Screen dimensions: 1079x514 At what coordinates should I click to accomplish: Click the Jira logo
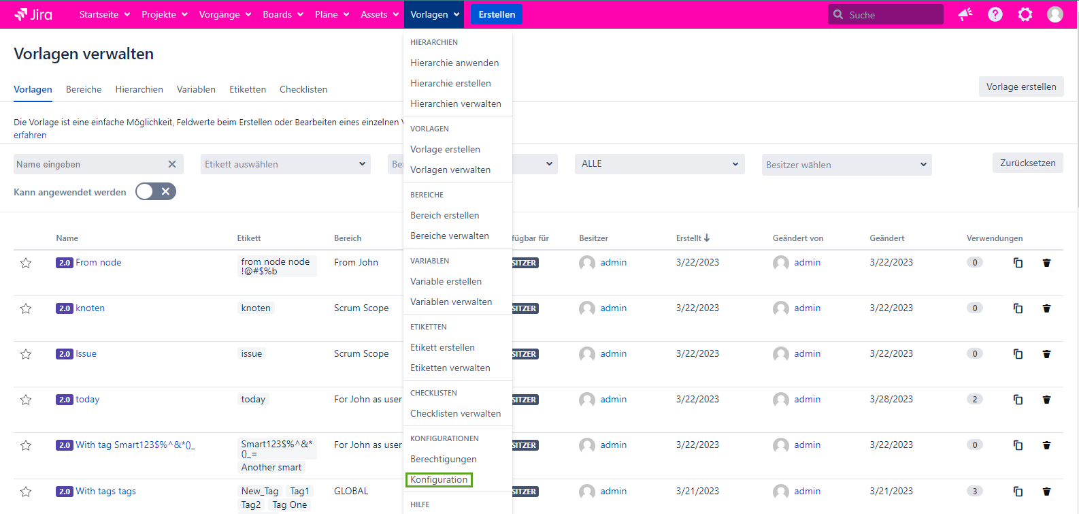click(x=33, y=14)
